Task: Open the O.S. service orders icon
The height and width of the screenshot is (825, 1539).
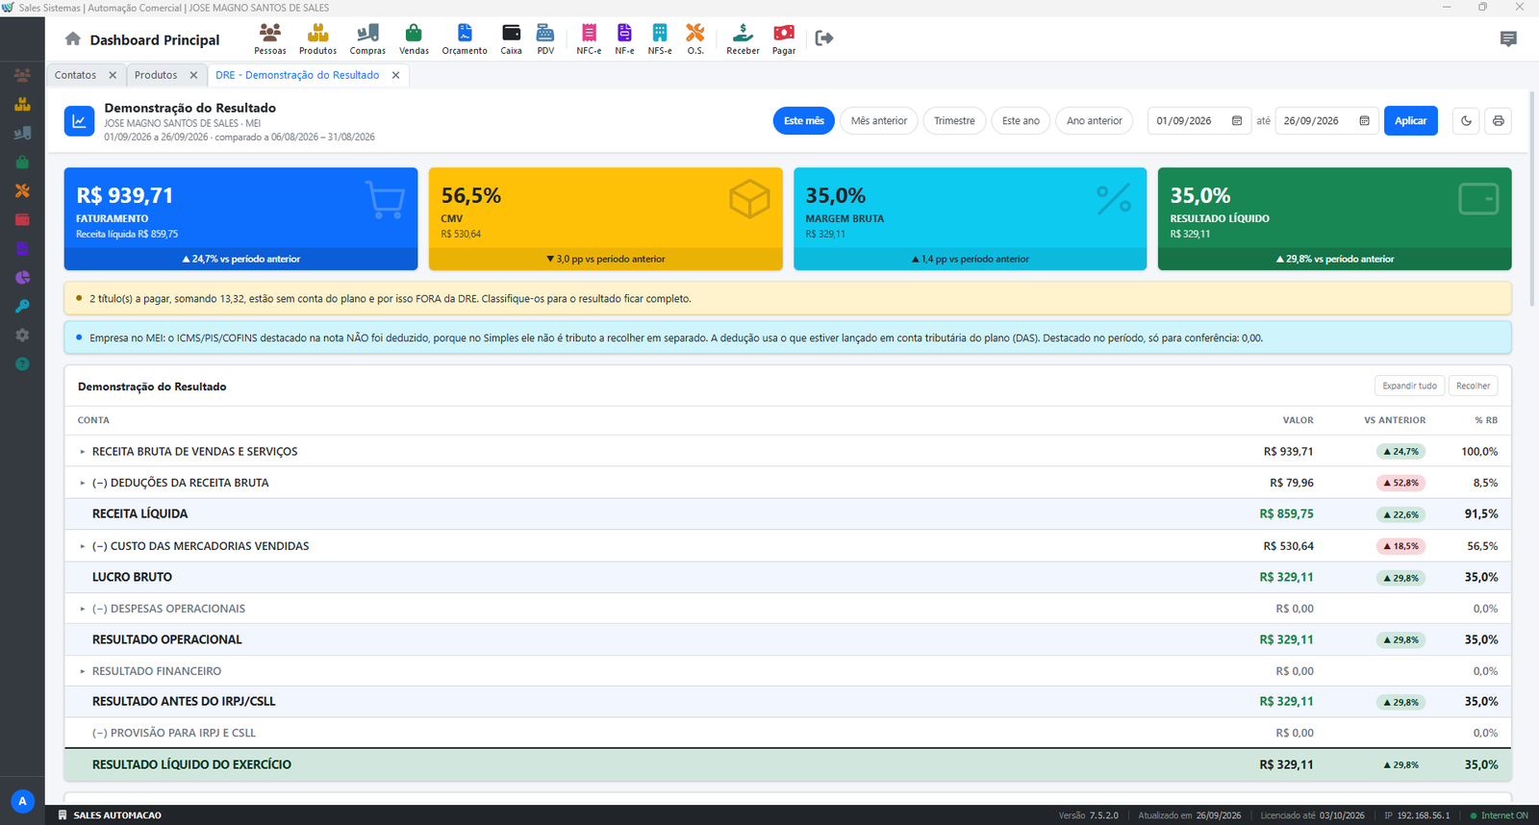Action: click(x=695, y=38)
